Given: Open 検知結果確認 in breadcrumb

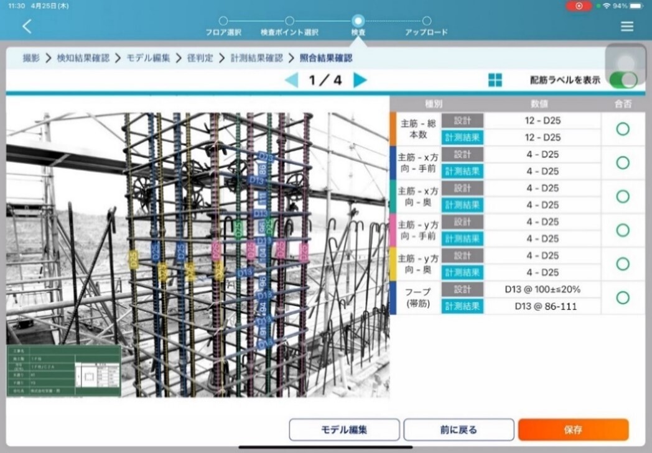Looking at the screenshot, I should pyautogui.click(x=83, y=58).
